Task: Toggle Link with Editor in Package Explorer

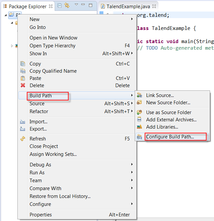Action: [67, 6]
